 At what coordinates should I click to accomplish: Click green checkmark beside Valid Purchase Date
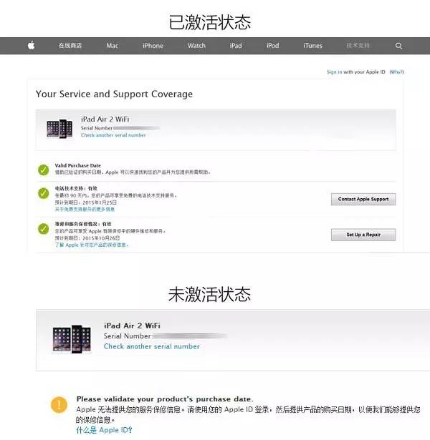44,170
